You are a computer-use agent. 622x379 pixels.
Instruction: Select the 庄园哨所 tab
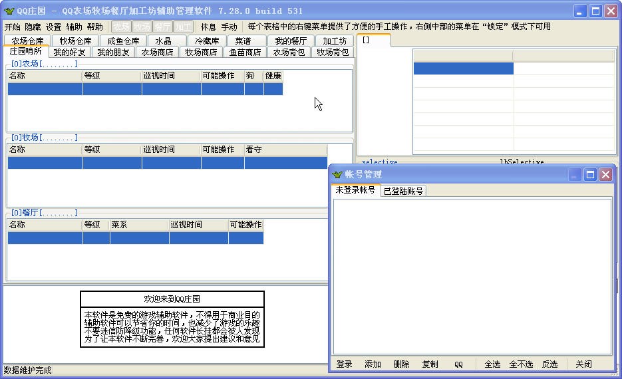[26, 51]
